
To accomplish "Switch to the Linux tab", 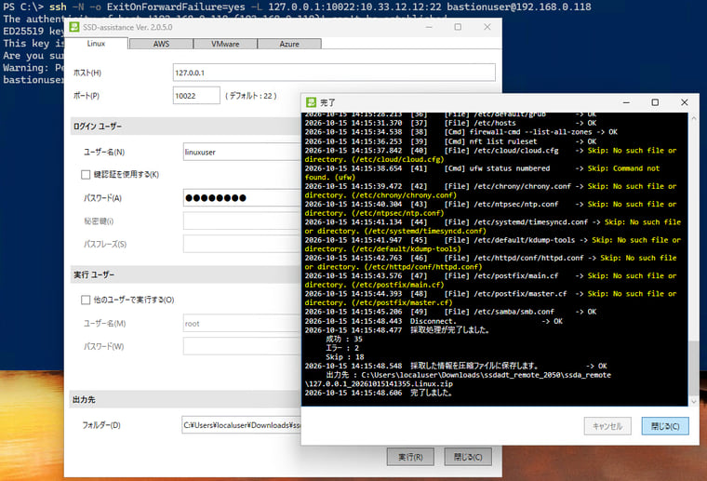I will coord(96,44).
